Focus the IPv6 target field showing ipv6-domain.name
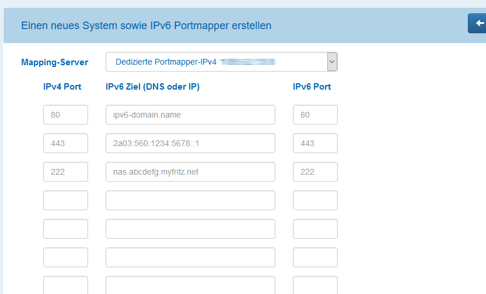 pos(190,115)
